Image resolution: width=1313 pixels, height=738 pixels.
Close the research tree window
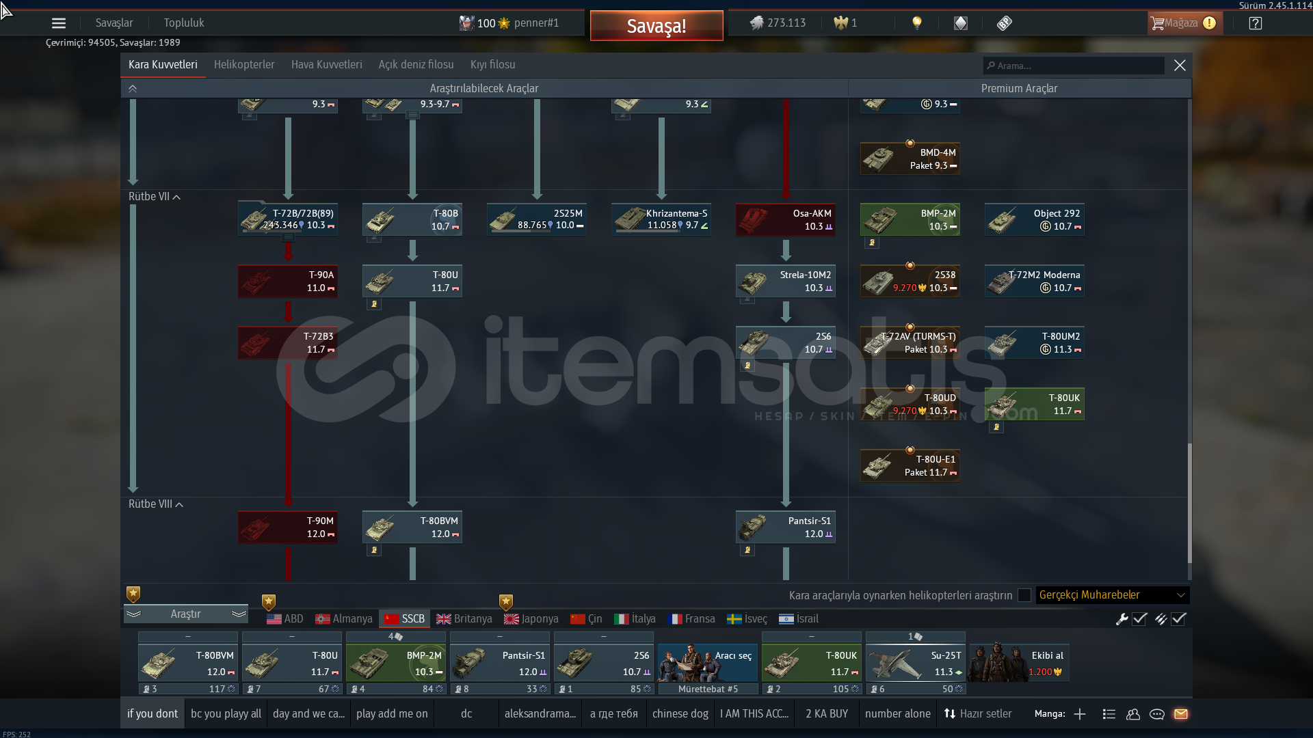1180,66
